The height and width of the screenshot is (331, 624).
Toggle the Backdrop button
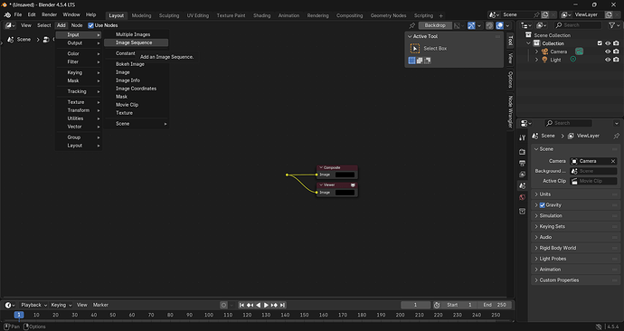[x=435, y=25]
